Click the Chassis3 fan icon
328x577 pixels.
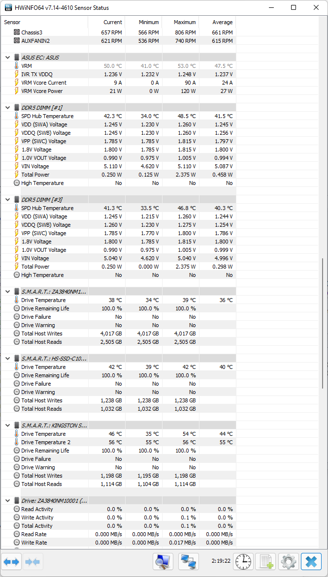[17, 32]
